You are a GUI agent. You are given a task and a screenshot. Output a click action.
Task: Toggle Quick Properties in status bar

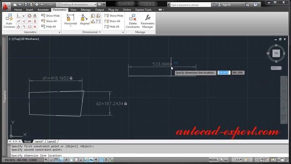(x=106, y=160)
